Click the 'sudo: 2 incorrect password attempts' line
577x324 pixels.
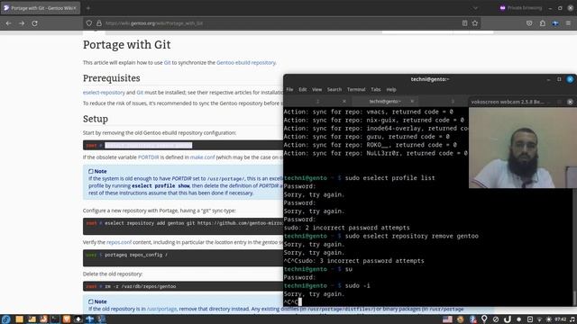click(x=346, y=228)
